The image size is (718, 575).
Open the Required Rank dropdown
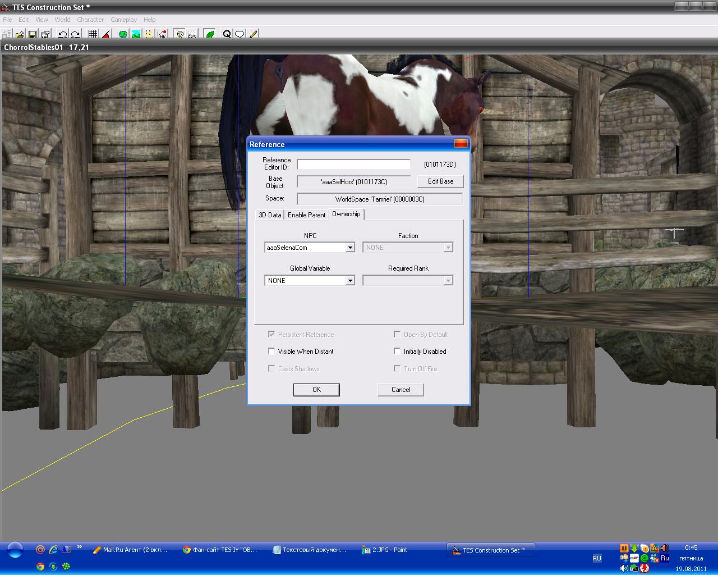448,281
